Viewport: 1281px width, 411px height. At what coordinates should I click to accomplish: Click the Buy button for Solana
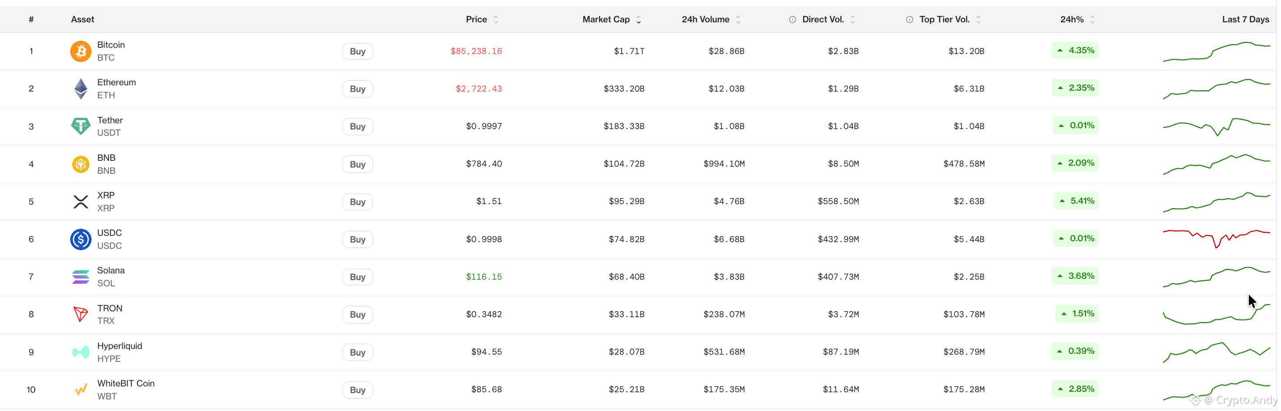click(358, 277)
